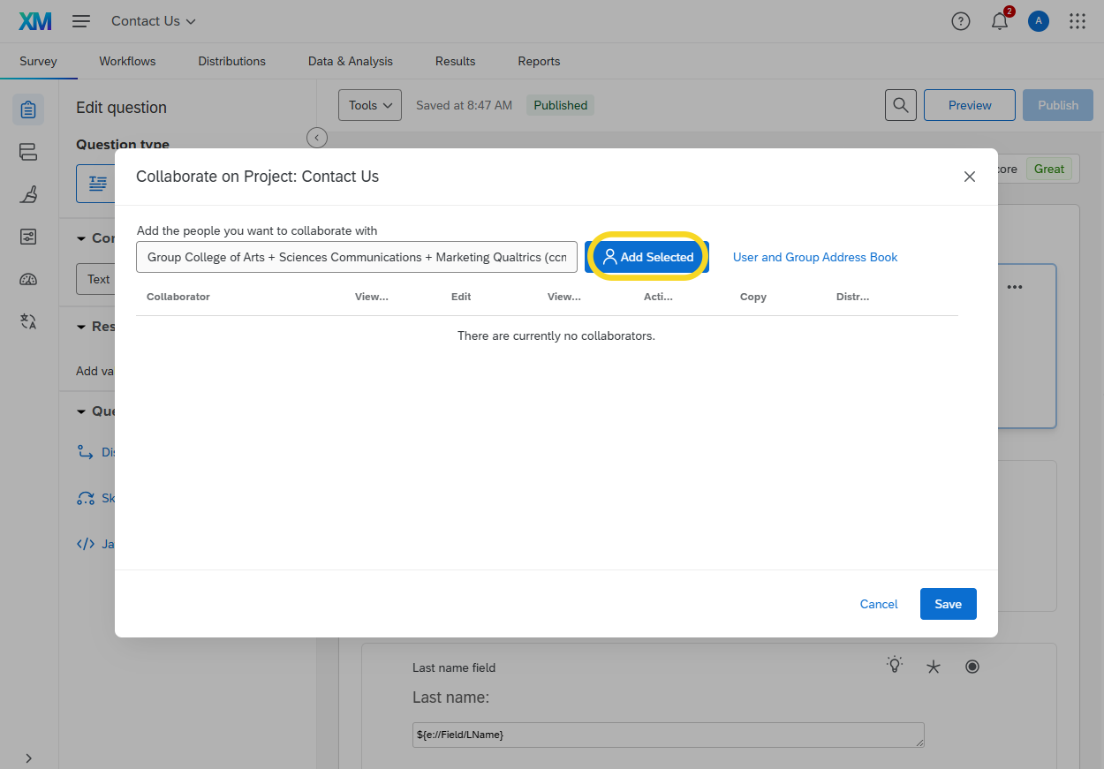Open the Help question mark icon
Image resolution: width=1104 pixels, height=769 pixels.
[x=960, y=21]
